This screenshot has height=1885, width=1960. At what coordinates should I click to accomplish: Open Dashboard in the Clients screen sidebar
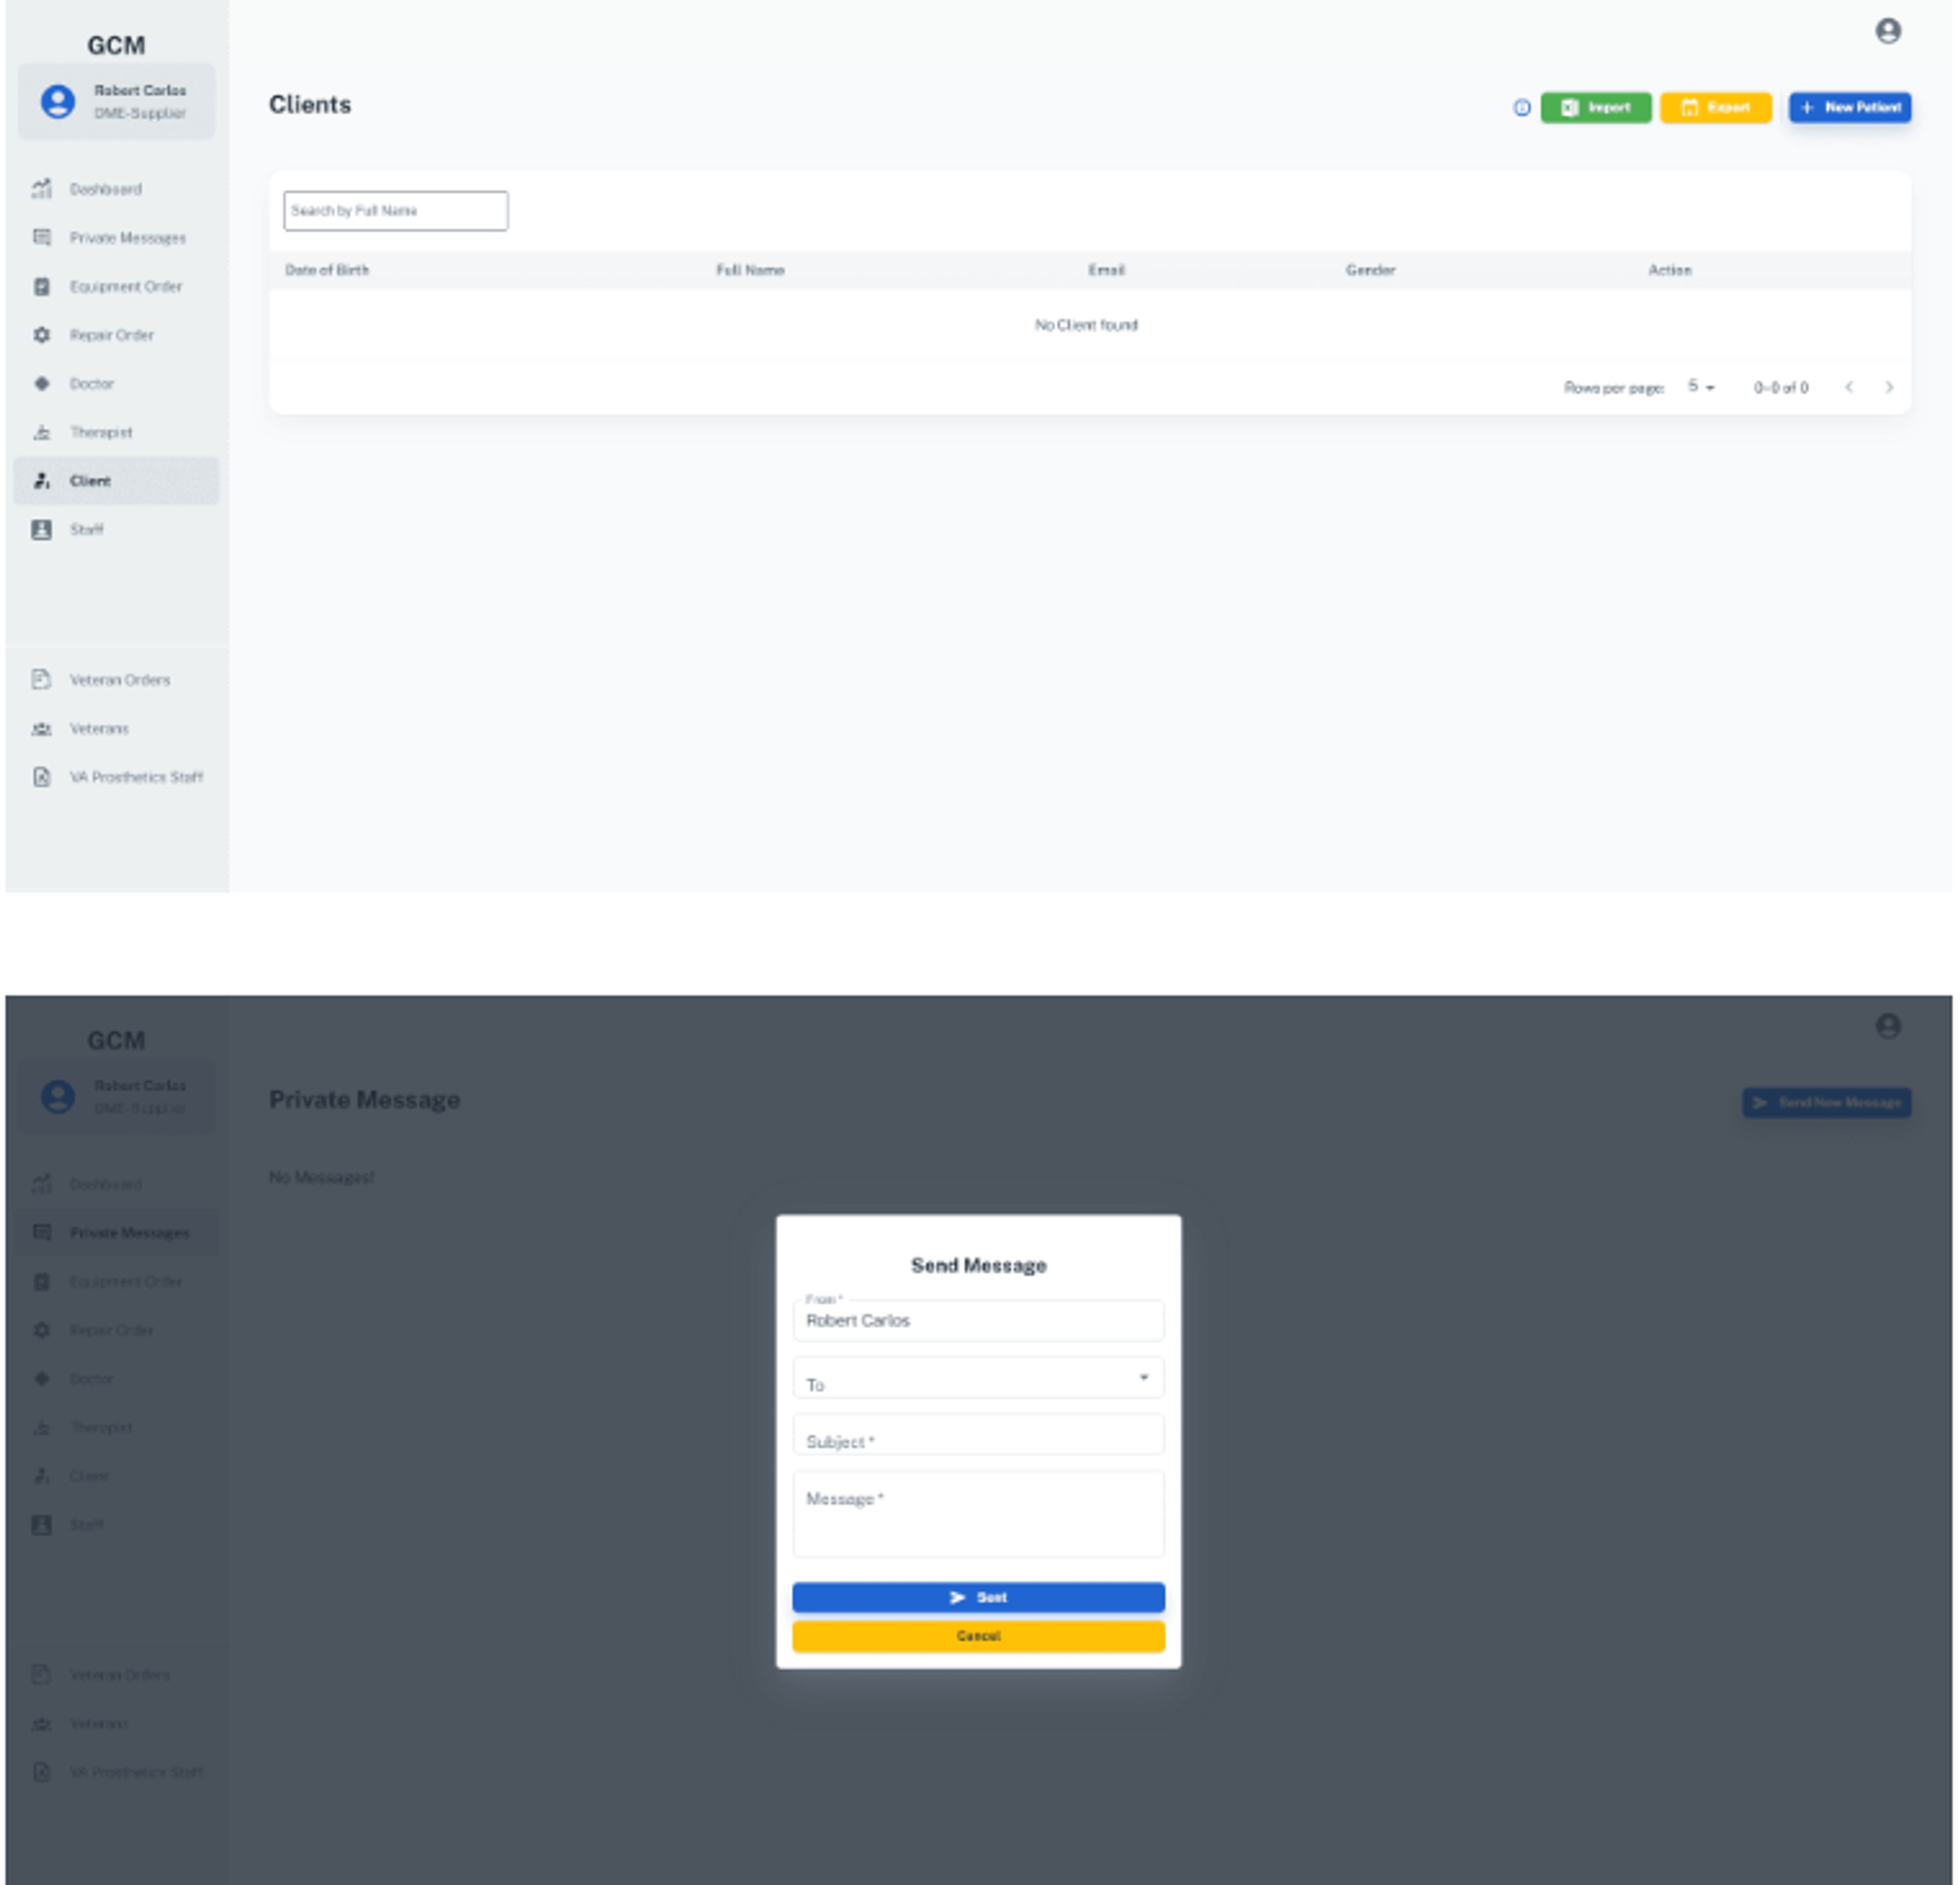click(116, 189)
